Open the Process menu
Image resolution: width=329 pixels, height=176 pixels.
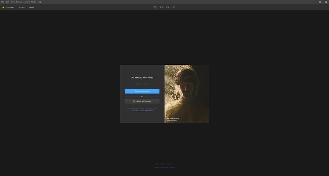coord(19,2)
